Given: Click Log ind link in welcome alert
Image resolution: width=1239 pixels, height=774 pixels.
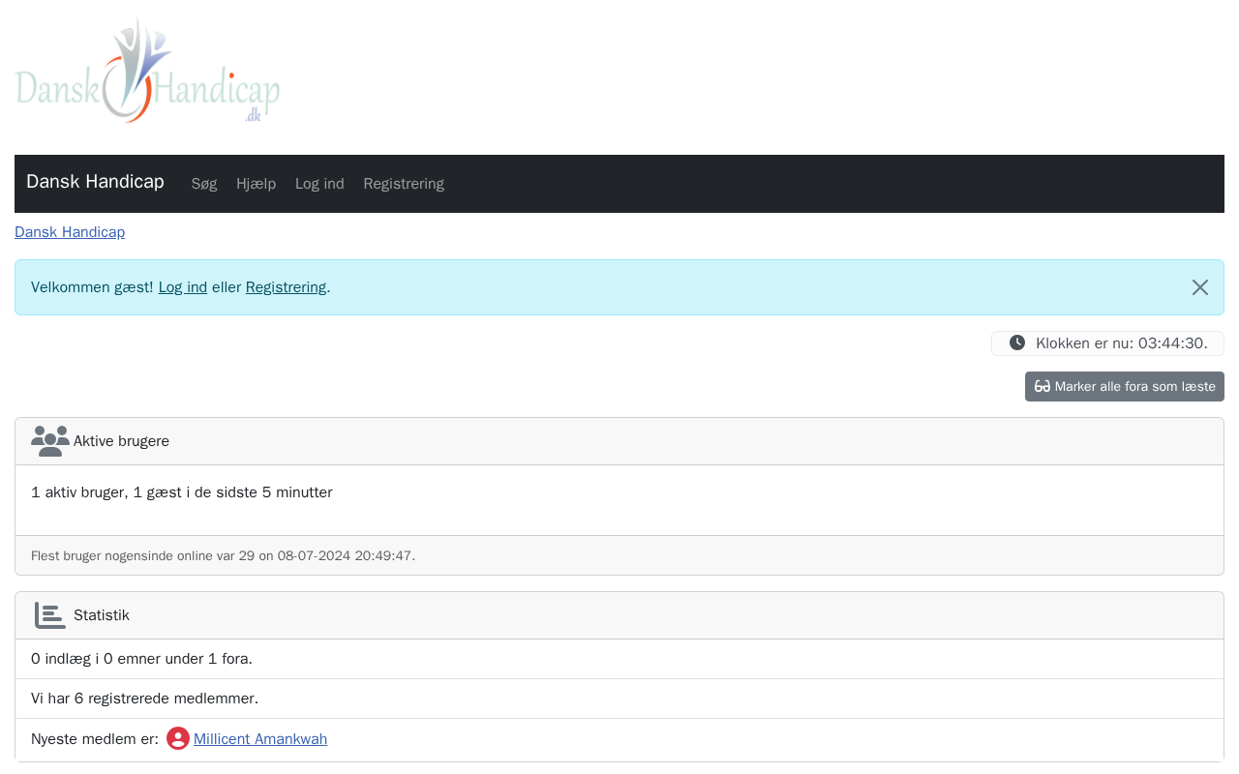Looking at the screenshot, I should 183,287.
